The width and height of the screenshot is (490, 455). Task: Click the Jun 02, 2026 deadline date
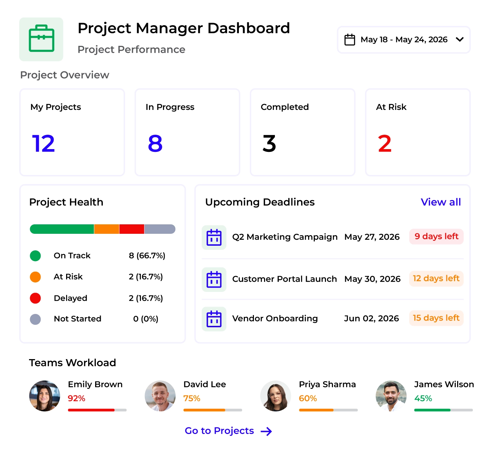point(371,318)
